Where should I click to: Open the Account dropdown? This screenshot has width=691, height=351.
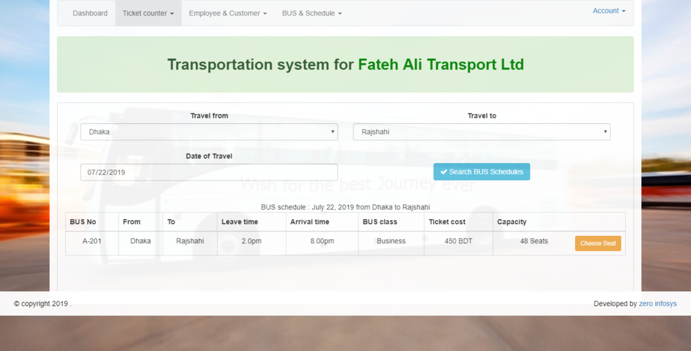click(x=608, y=11)
